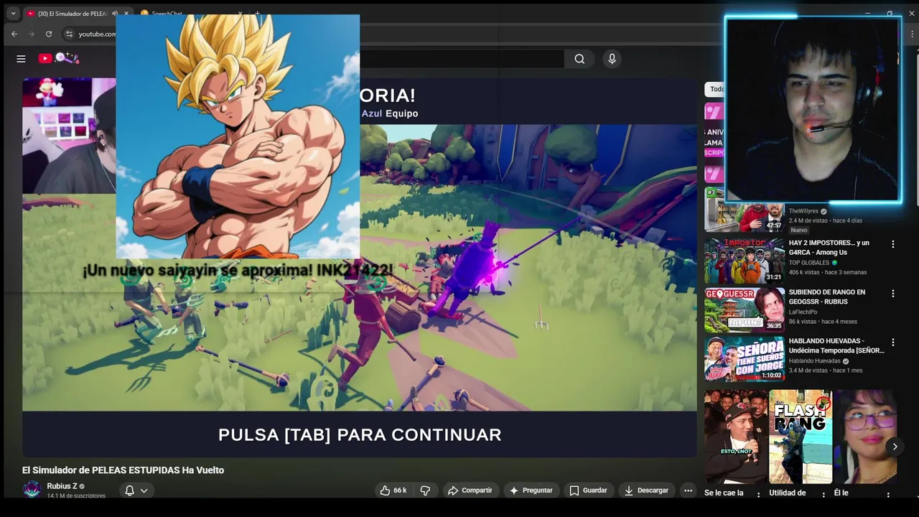The width and height of the screenshot is (919, 517).
Task: Click HABLANDO HUEVADAS Undécima Temporada title
Action: 836,345
